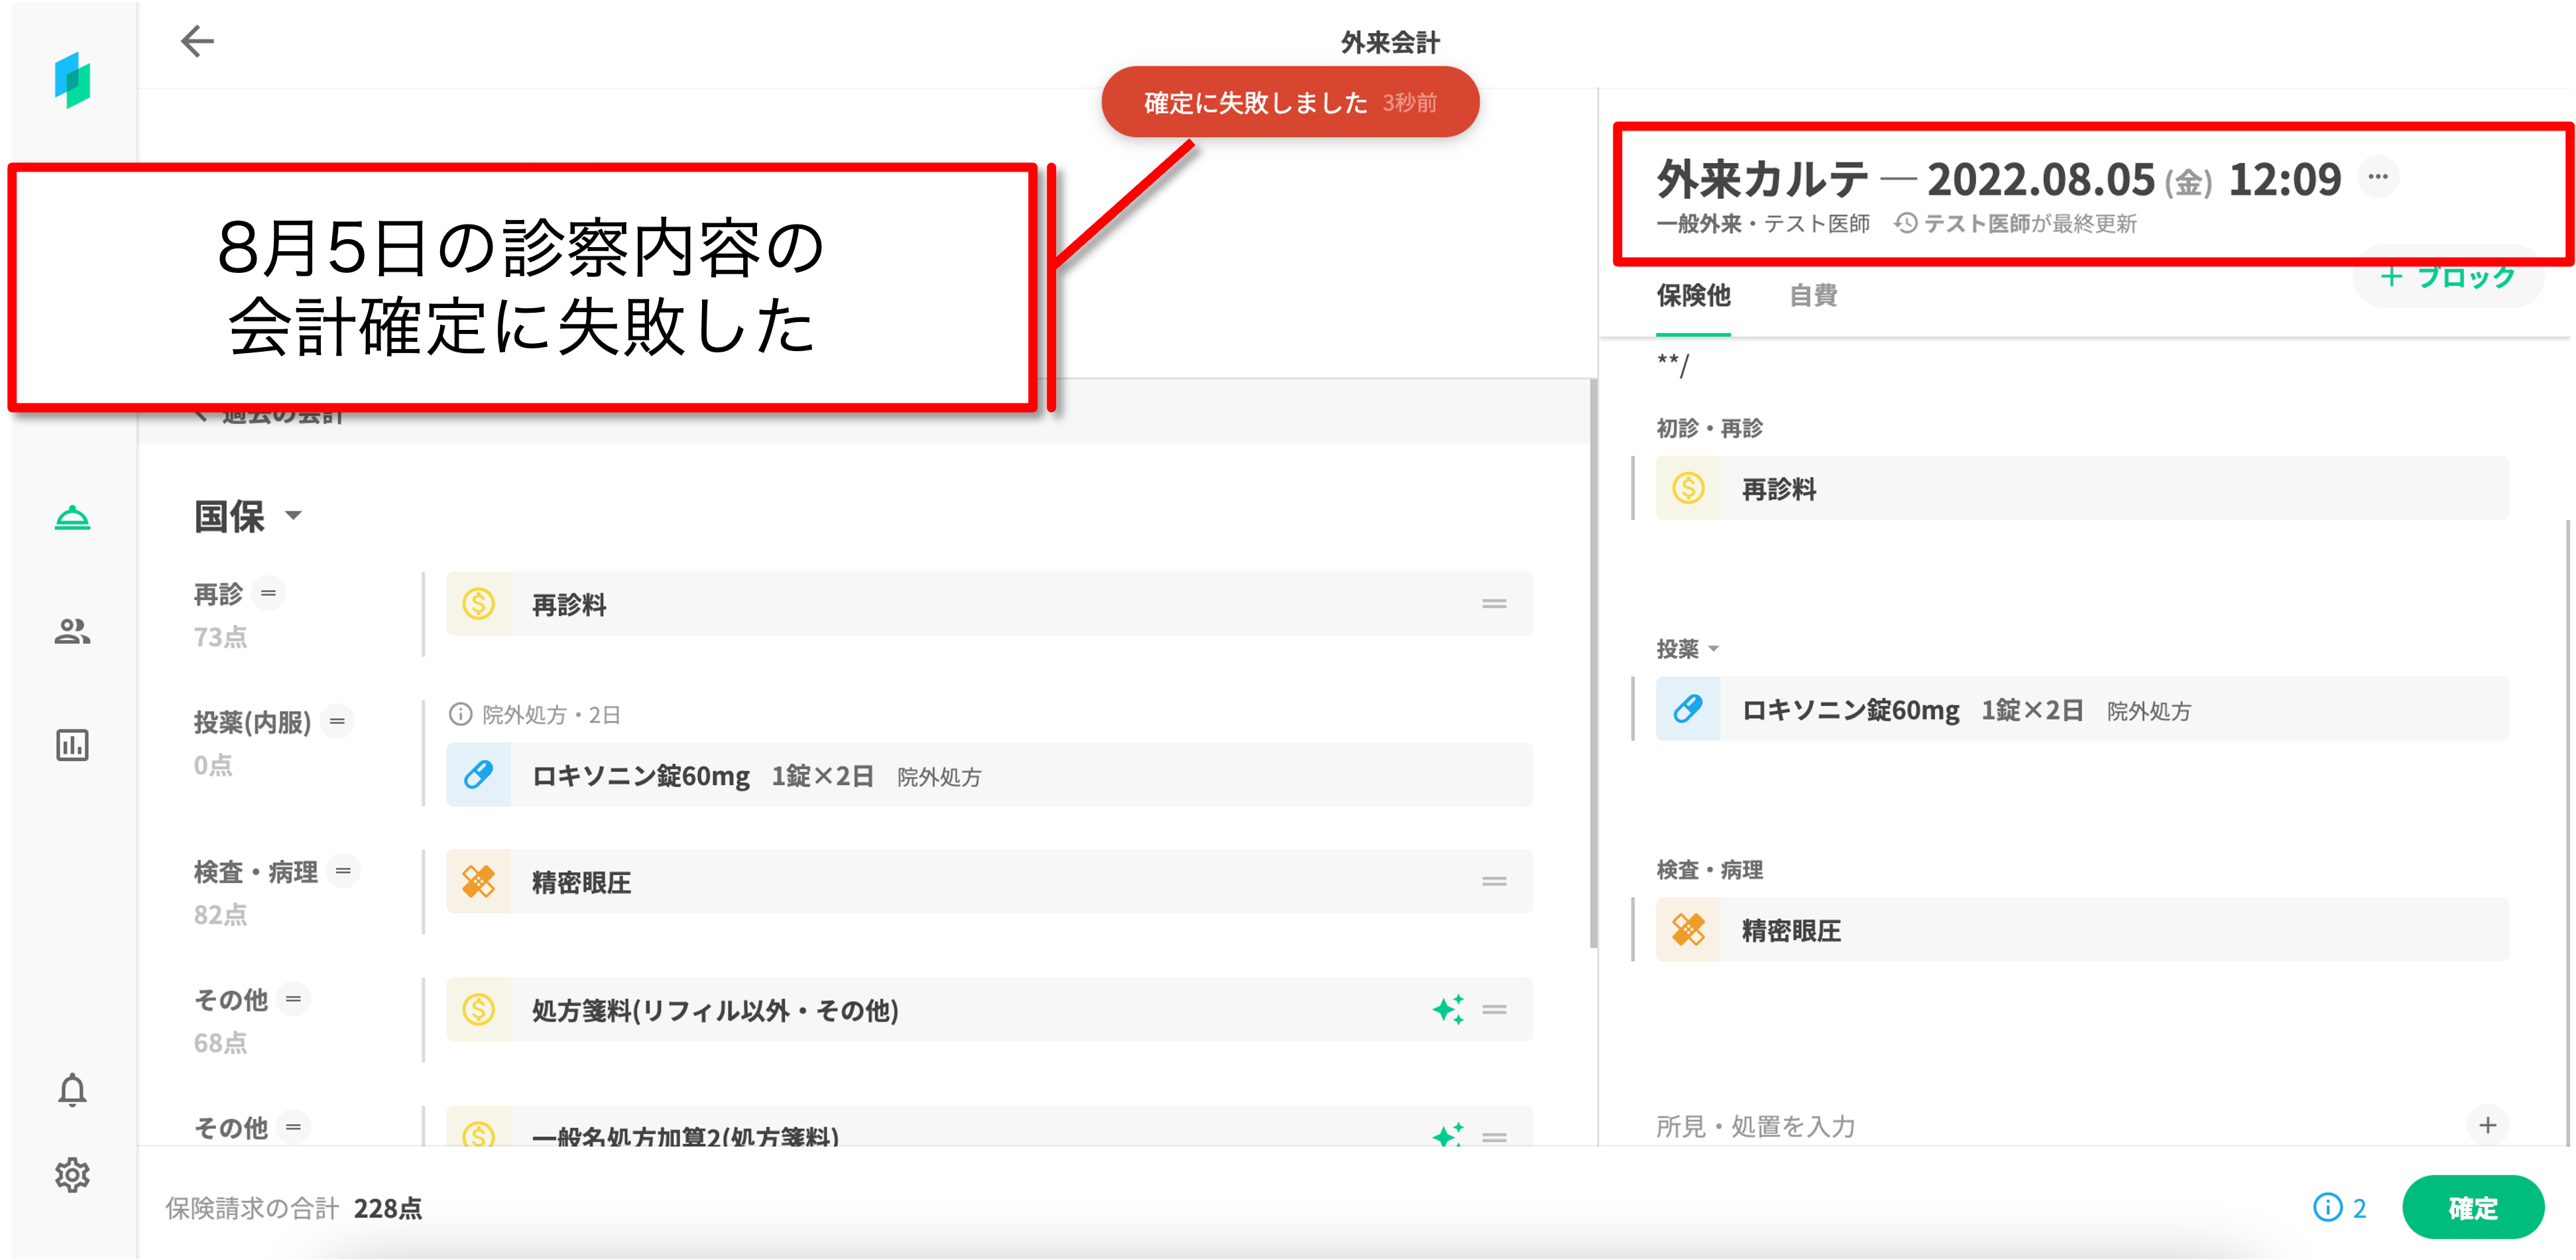This screenshot has width=2576, height=1260.
Task: Open notifications bell icon
Action: [x=72, y=1090]
